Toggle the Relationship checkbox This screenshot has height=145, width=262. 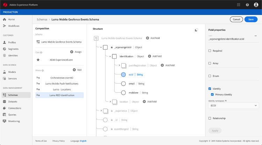(x=210, y=118)
